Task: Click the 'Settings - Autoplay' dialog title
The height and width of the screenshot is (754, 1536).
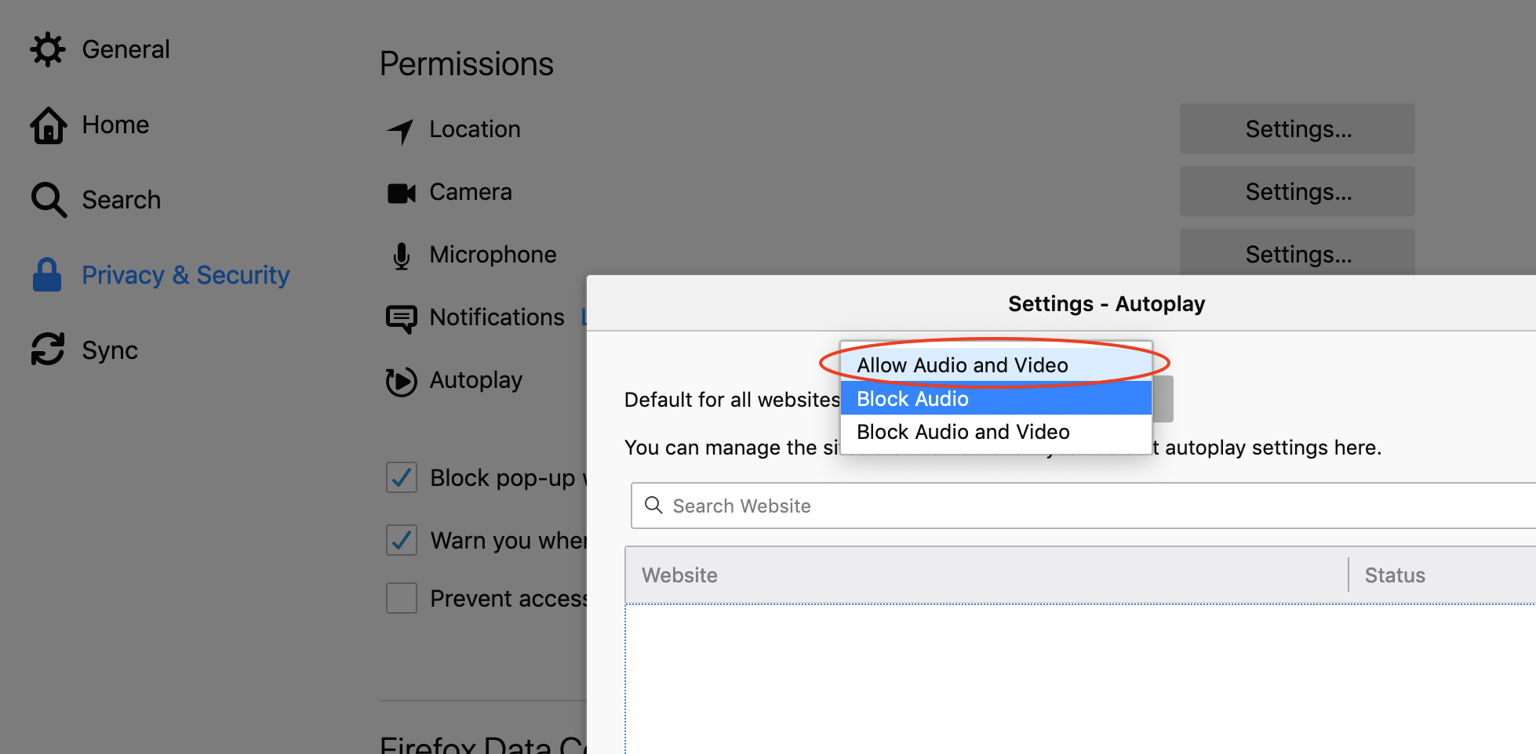Action: [1106, 304]
